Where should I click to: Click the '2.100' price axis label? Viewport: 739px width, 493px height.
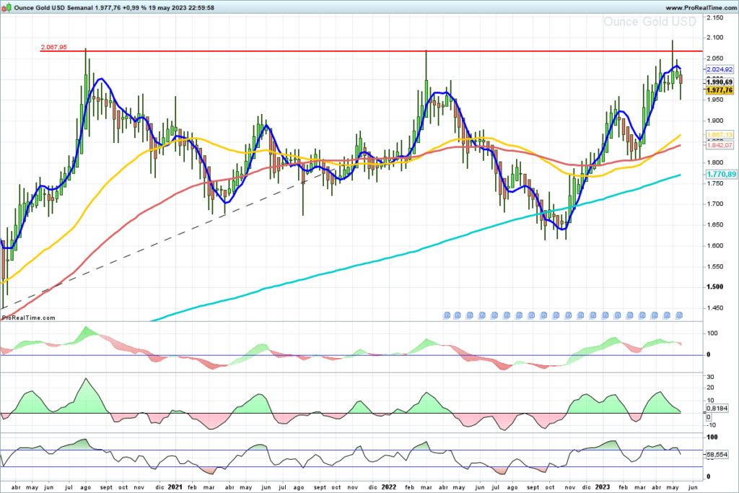(x=715, y=38)
